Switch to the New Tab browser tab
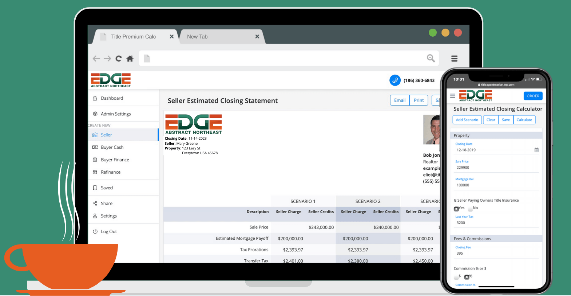Screen dimensions: 571x296 click(221, 37)
